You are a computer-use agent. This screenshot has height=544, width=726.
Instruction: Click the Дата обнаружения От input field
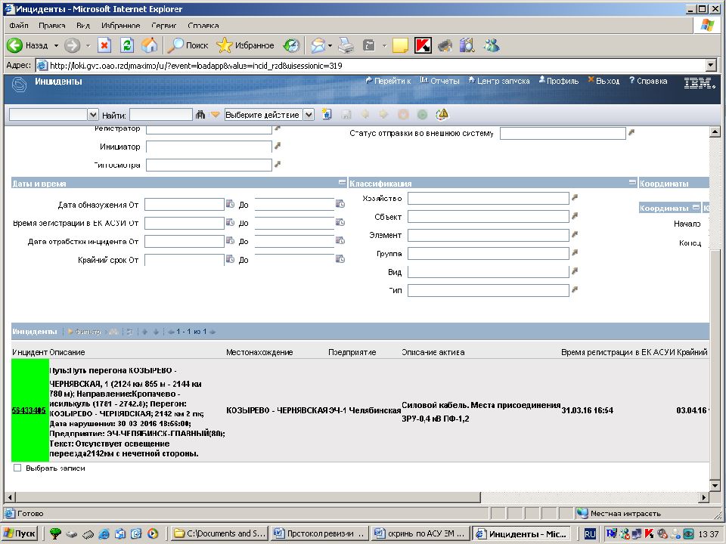pos(185,205)
